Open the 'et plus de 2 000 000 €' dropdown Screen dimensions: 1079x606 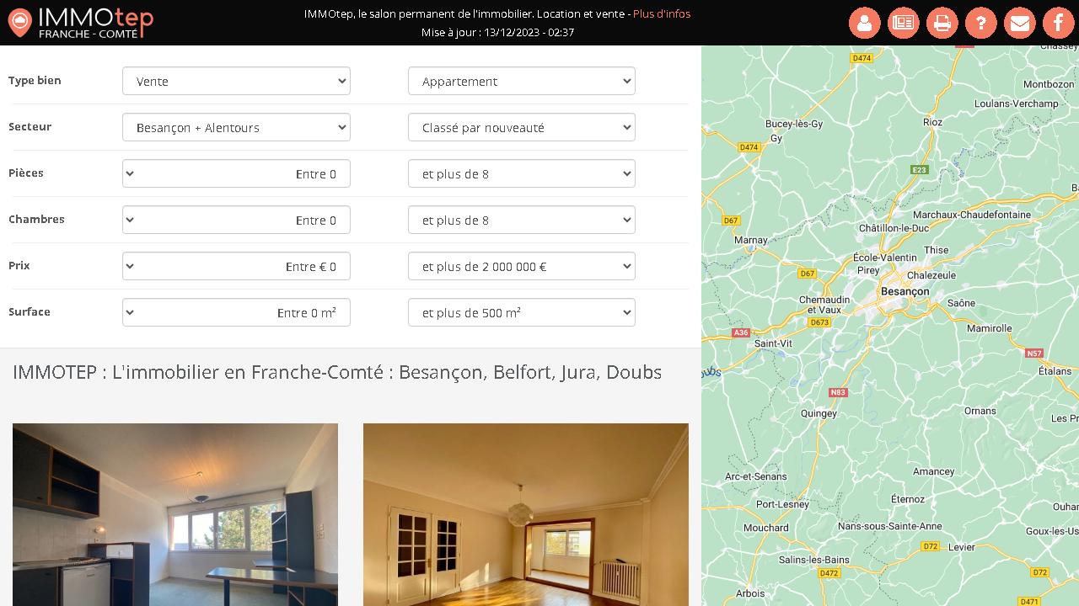tap(522, 266)
